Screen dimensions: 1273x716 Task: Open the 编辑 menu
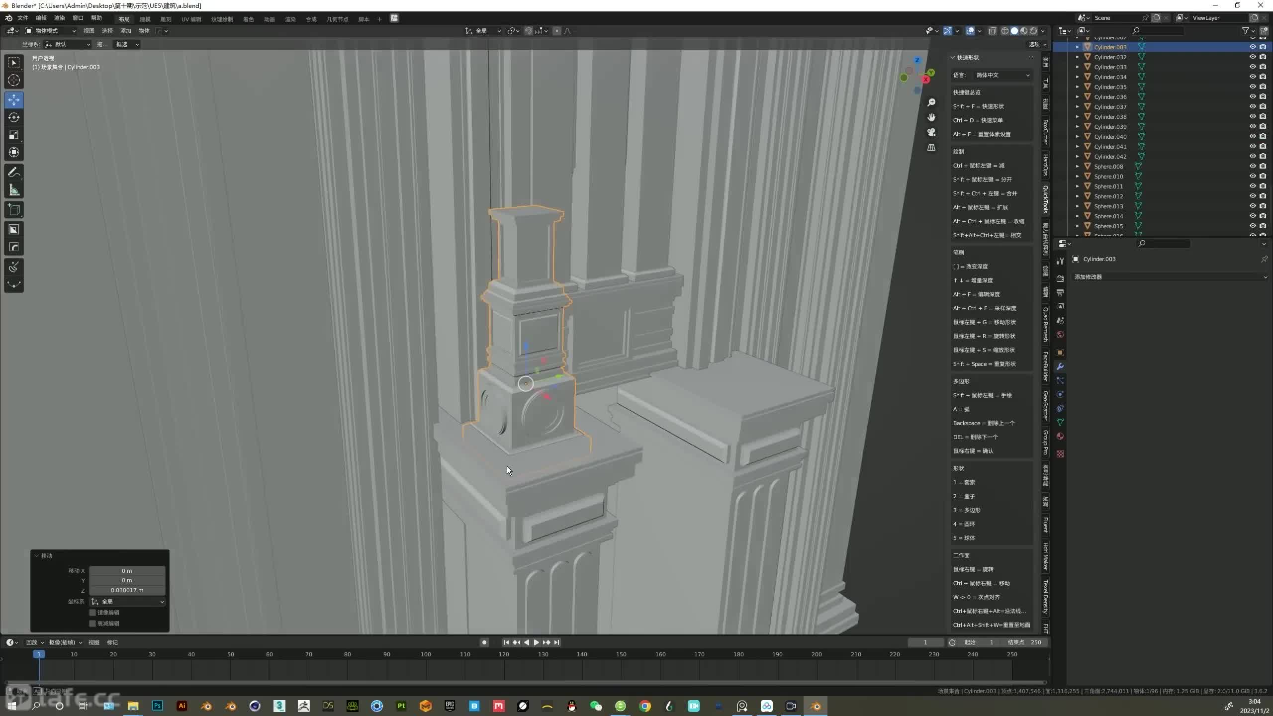click(x=41, y=18)
